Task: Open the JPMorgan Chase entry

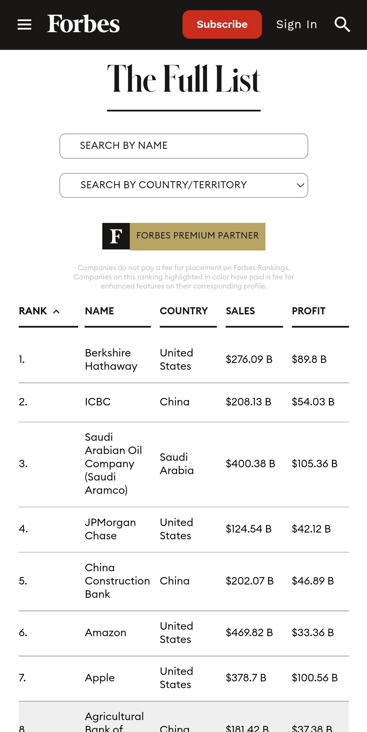Action: [110, 529]
